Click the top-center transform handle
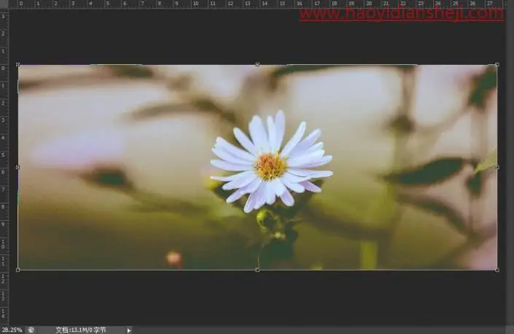The image size is (514, 334). point(257,65)
